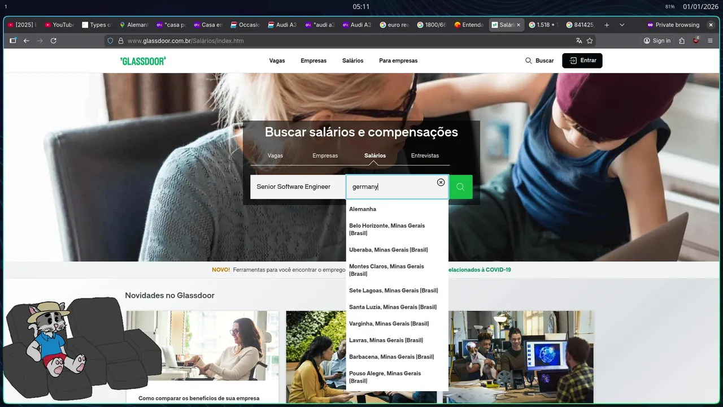723x407 pixels.
Task: Bookmark this page with star icon
Action: click(590, 41)
